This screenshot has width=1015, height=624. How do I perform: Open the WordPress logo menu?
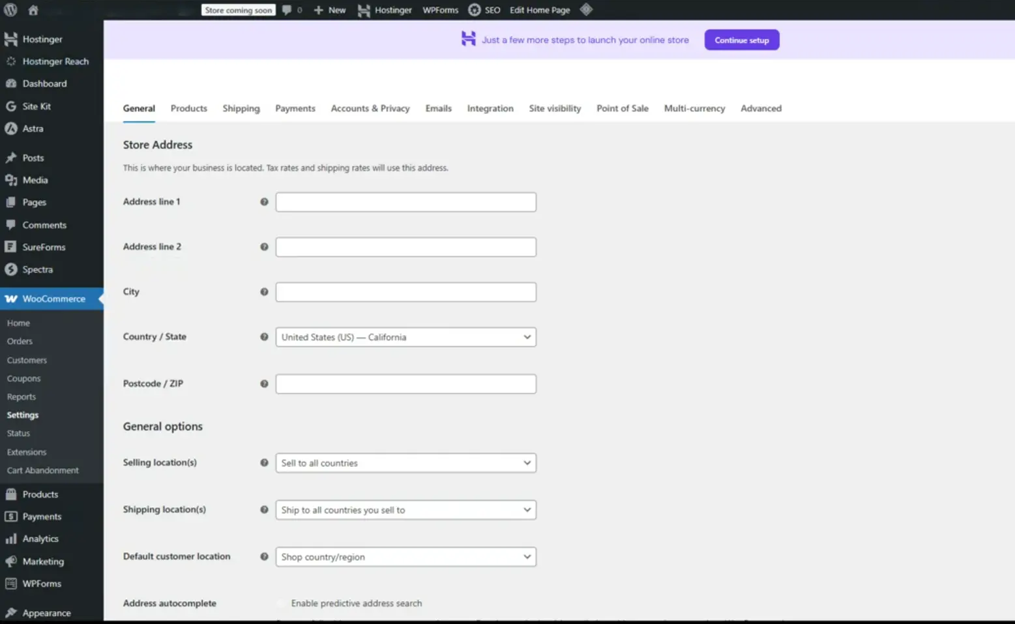[10, 10]
